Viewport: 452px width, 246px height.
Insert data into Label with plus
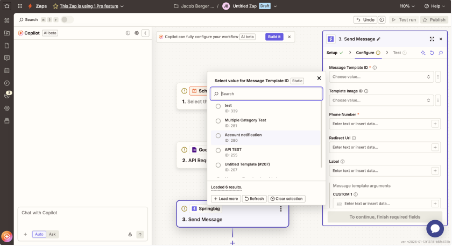tap(435, 171)
